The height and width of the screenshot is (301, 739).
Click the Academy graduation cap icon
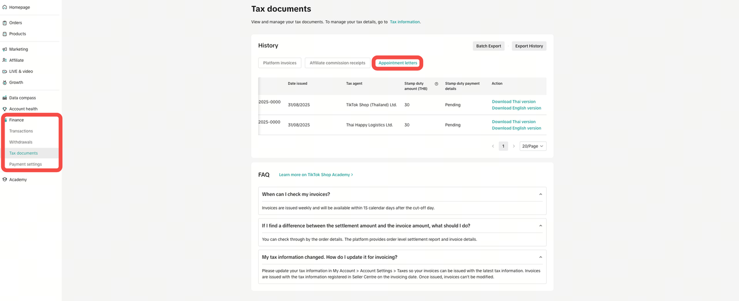coord(5,180)
